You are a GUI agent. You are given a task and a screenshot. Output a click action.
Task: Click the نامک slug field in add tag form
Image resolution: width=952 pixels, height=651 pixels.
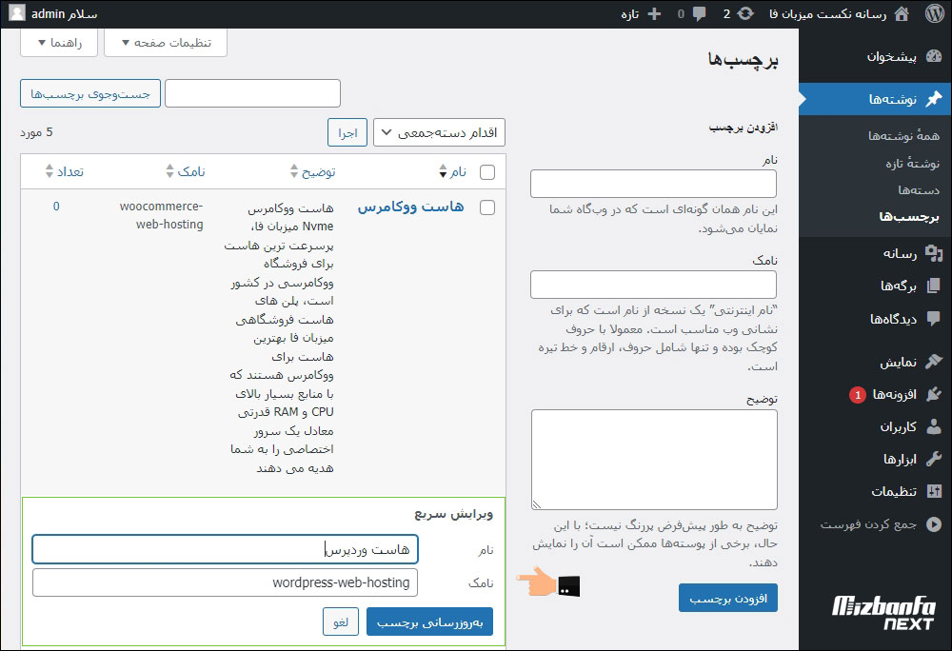coord(653,284)
